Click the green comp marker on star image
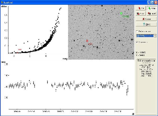Screen dimensions: 158x116 (121, 13)
